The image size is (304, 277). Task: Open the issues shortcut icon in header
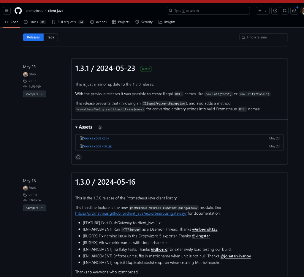275,11
